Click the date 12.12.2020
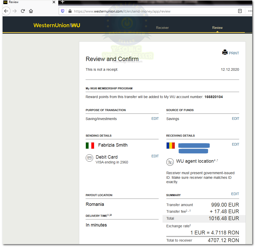This screenshot has width=255, height=249. 230,69
